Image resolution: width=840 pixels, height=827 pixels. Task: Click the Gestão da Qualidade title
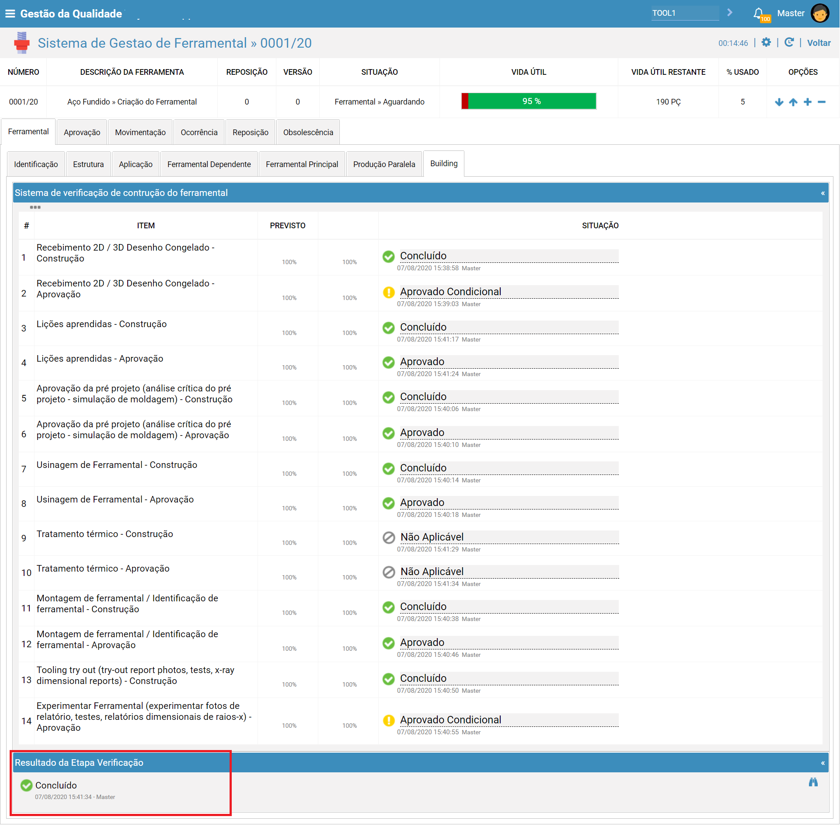(x=71, y=14)
